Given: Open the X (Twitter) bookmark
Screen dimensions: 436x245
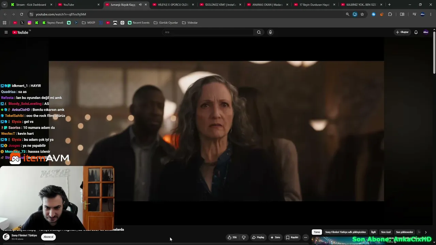Looking at the screenshot, I should 22,23.
